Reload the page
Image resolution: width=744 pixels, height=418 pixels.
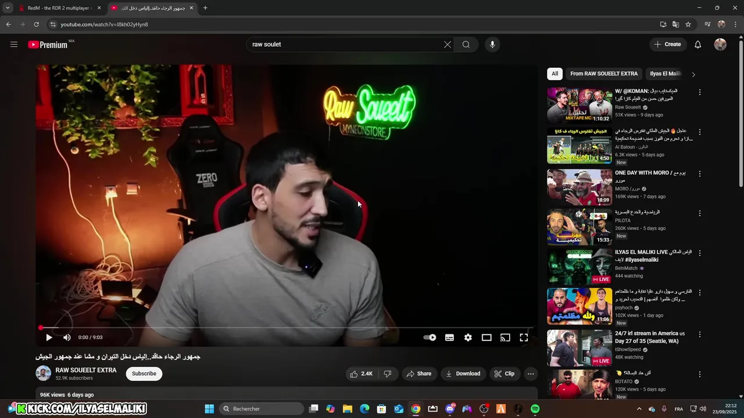36,24
